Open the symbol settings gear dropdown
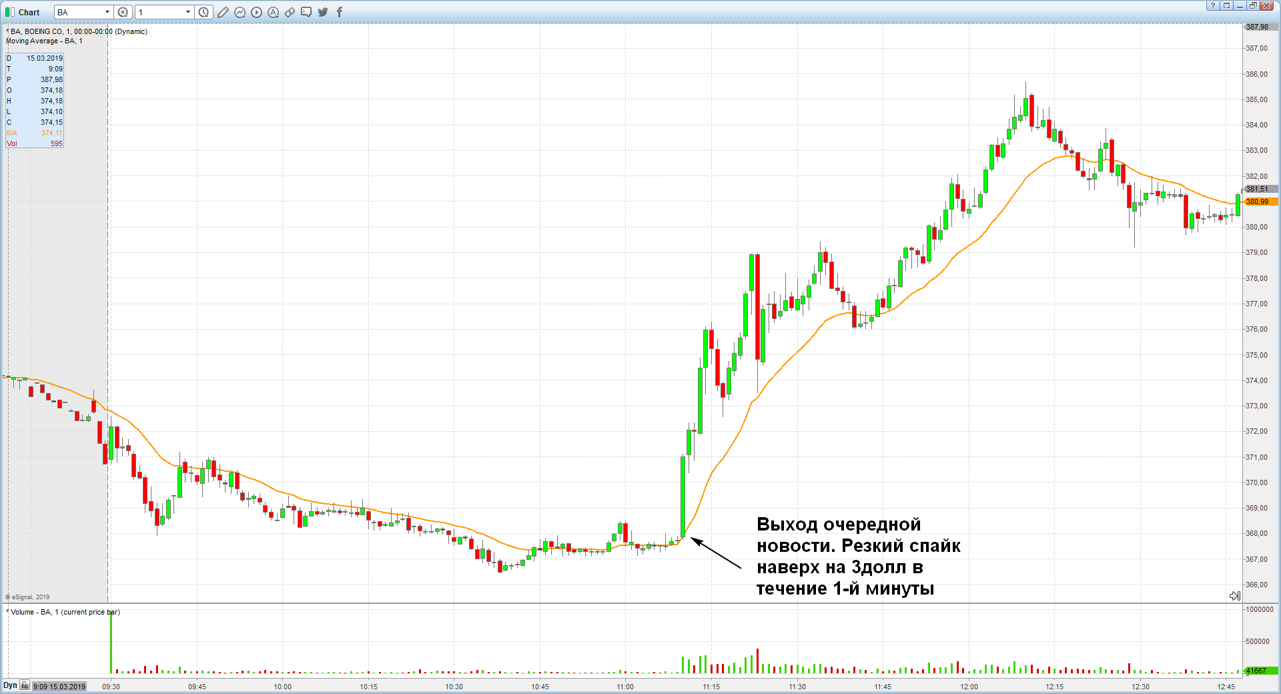Image resolution: width=1281 pixels, height=694 pixels. [123, 12]
